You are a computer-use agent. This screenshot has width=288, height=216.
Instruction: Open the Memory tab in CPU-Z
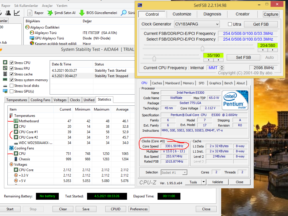[x=188, y=83]
